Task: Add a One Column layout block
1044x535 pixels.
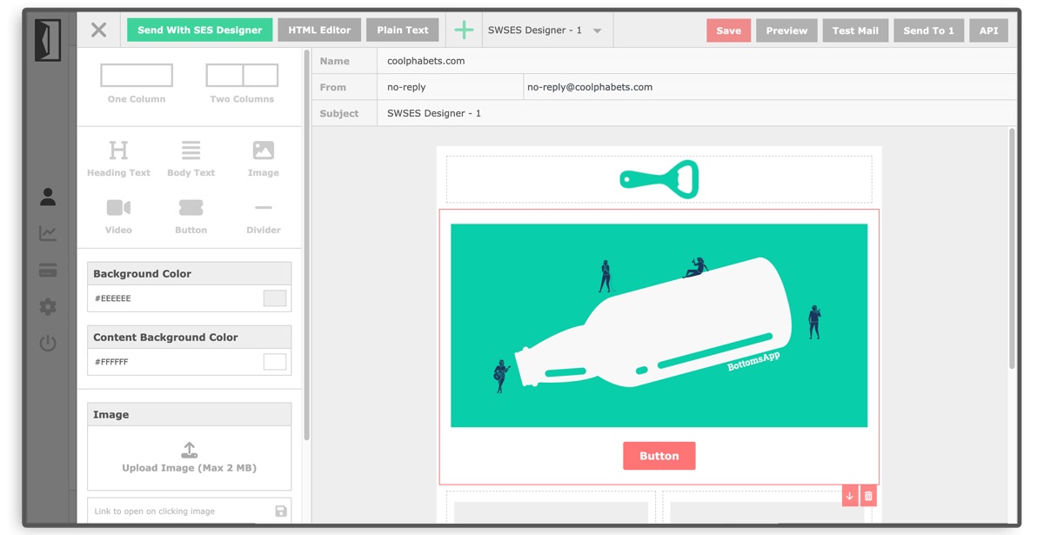Action: [137, 84]
